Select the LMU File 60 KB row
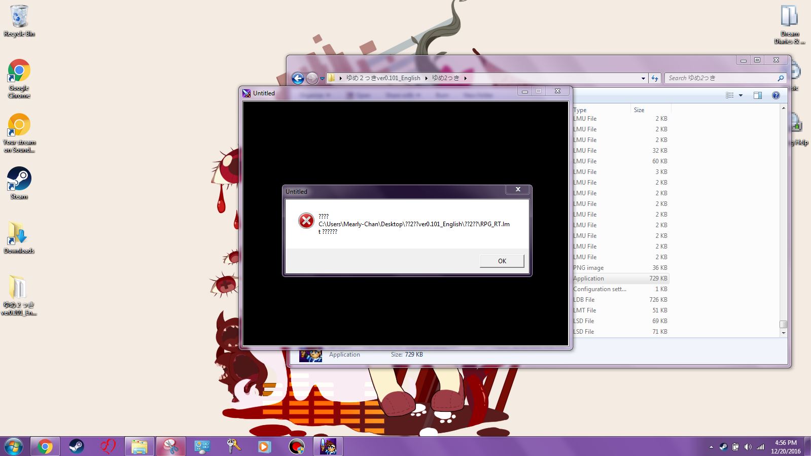The width and height of the screenshot is (811, 456). [x=620, y=161]
